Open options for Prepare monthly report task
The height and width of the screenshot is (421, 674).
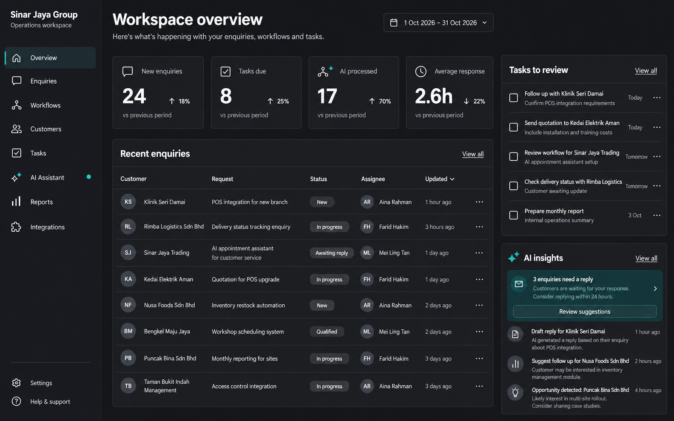(x=657, y=215)
